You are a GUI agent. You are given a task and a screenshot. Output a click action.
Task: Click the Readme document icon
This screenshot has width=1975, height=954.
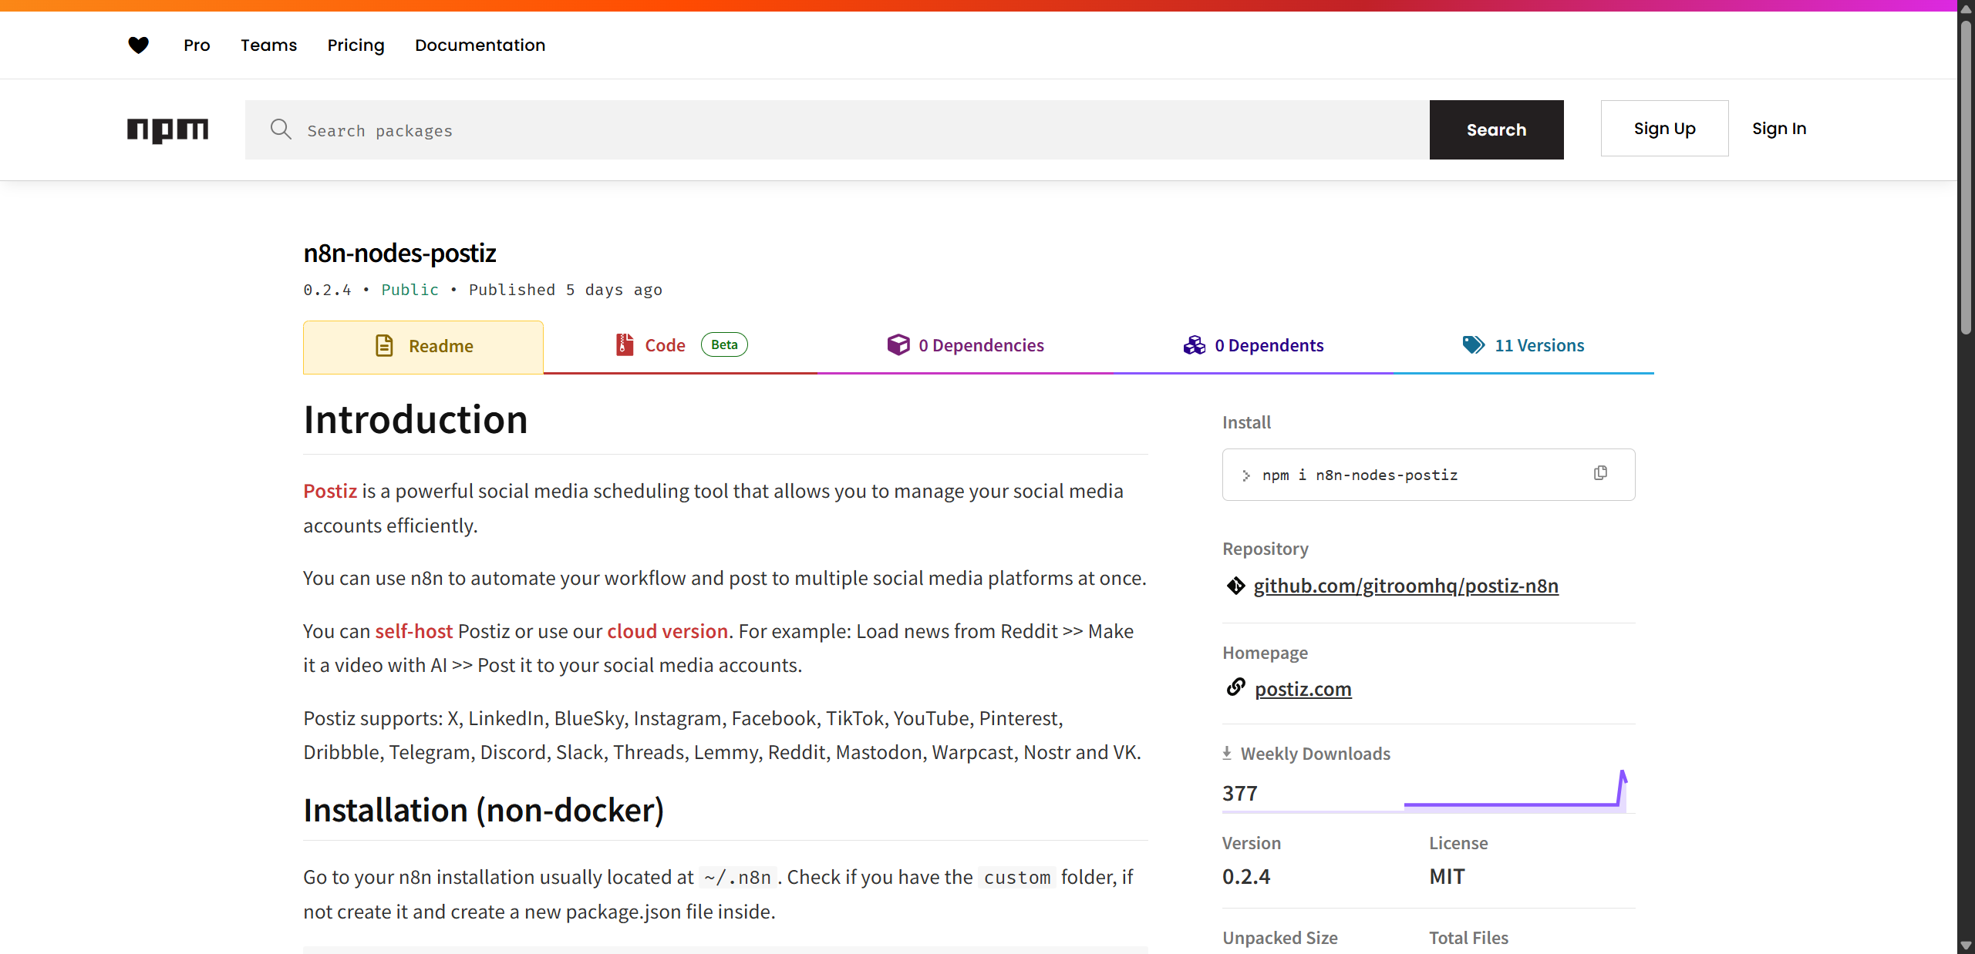point(384,346)
